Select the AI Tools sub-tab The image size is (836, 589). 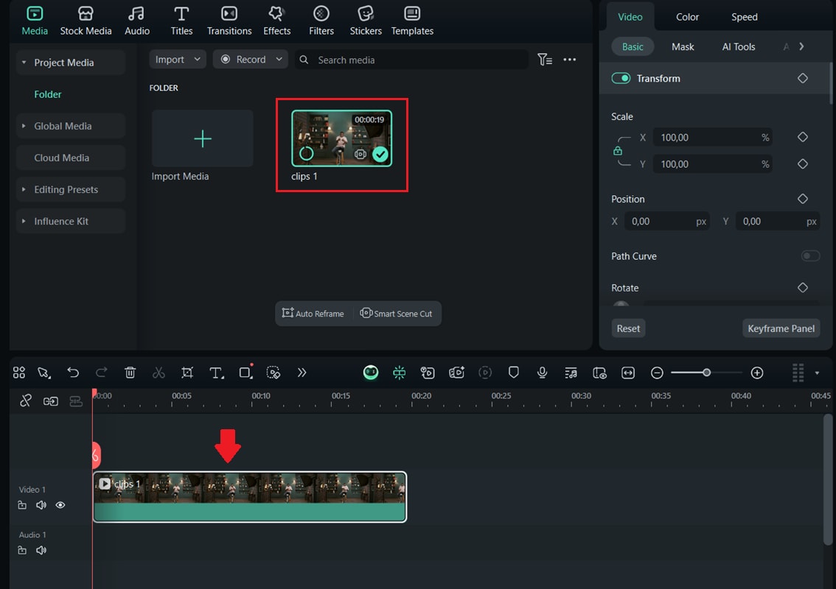[739, 47]
